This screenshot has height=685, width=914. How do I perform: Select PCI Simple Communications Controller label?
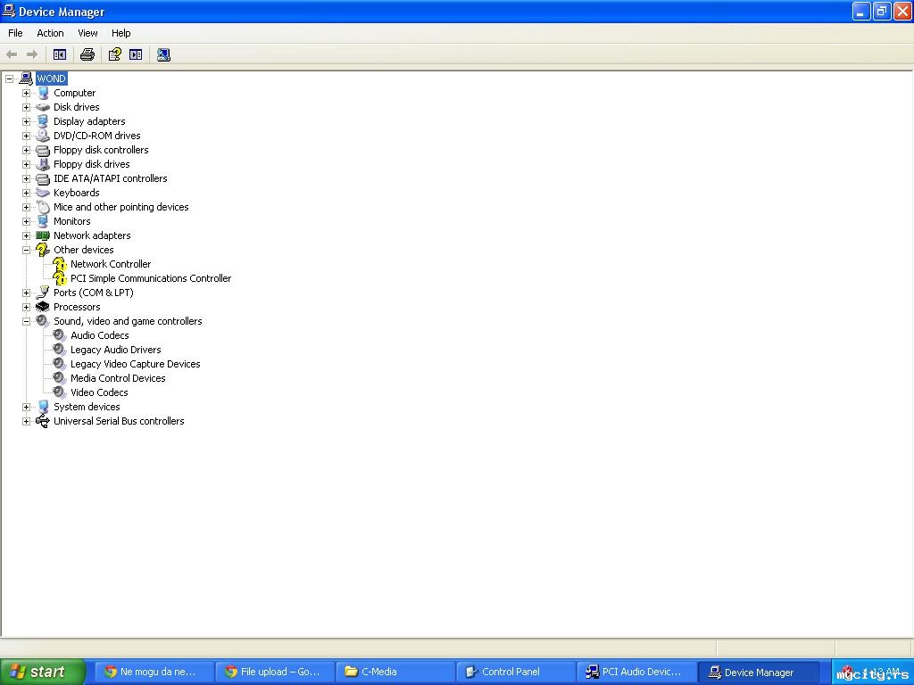[x=151, y=278]
